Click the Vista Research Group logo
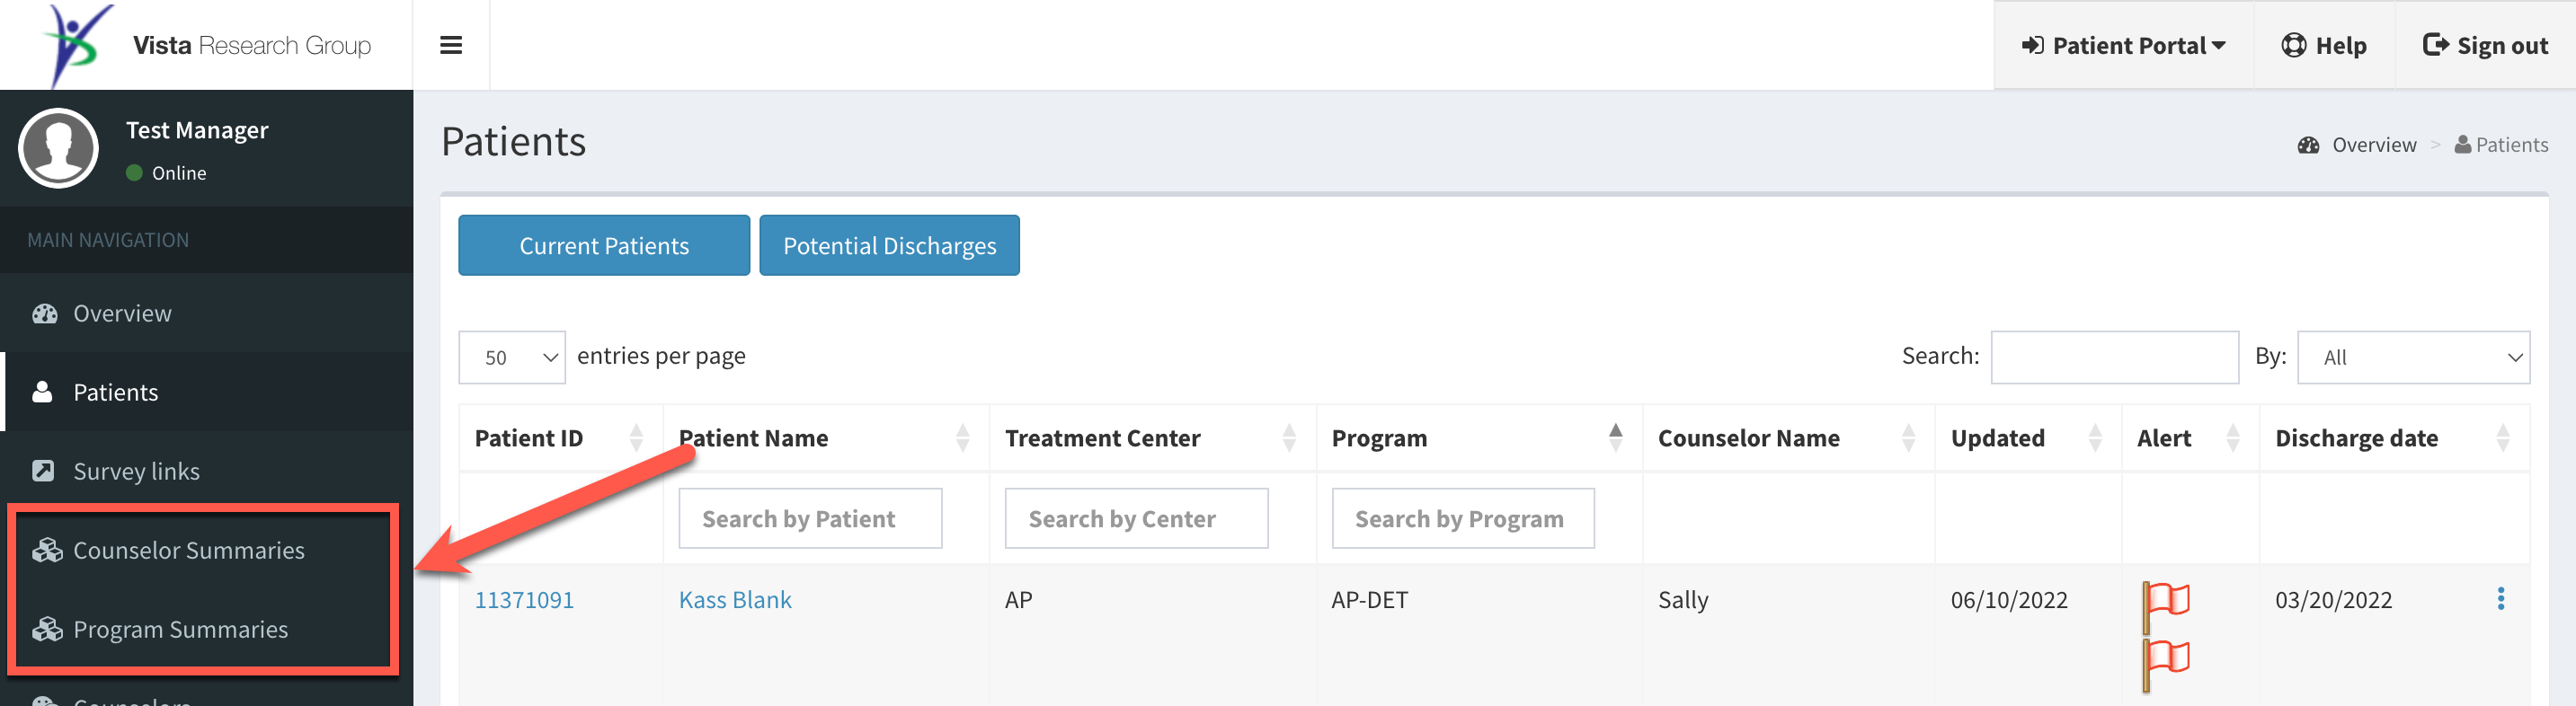 point(207,45)
